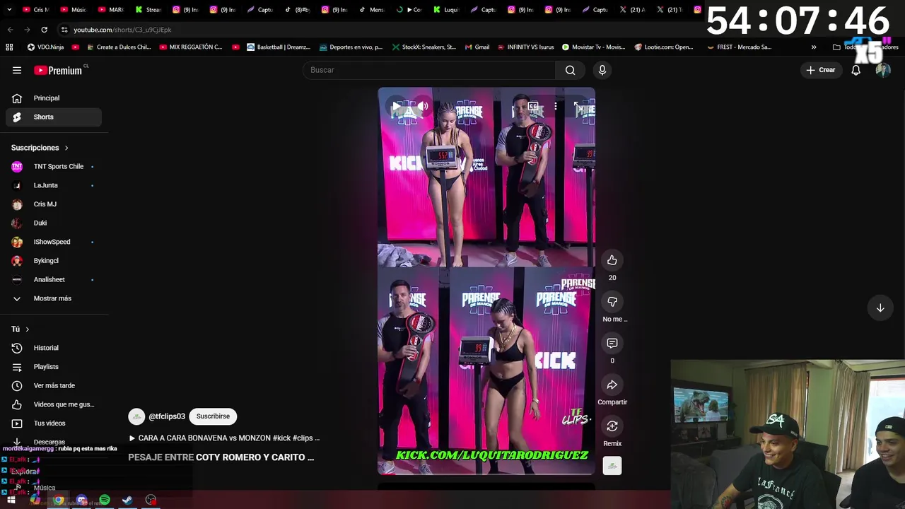905x509 pixels.
Task: Open Chrome apps grid shortcut
Action: coord(9,47)
